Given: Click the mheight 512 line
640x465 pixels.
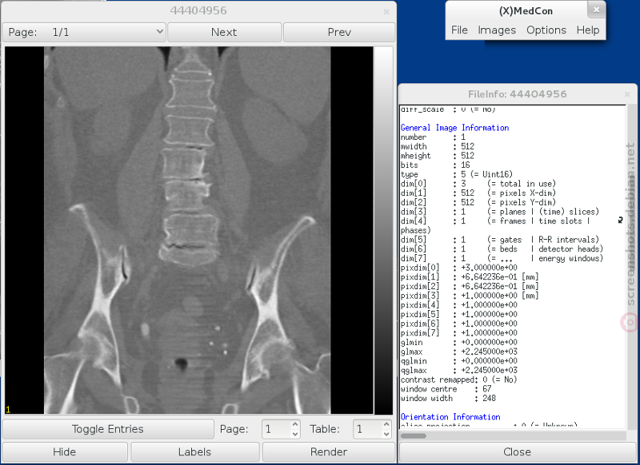Looking at the screenshot, I should (438, 156).
